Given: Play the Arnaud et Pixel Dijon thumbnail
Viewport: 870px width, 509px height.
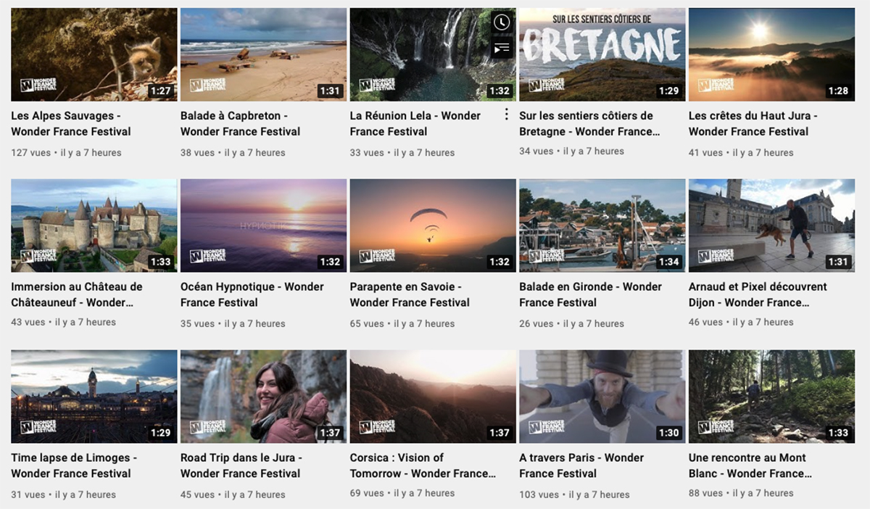Looking at the screenshot, I should (x=771, y=225).
